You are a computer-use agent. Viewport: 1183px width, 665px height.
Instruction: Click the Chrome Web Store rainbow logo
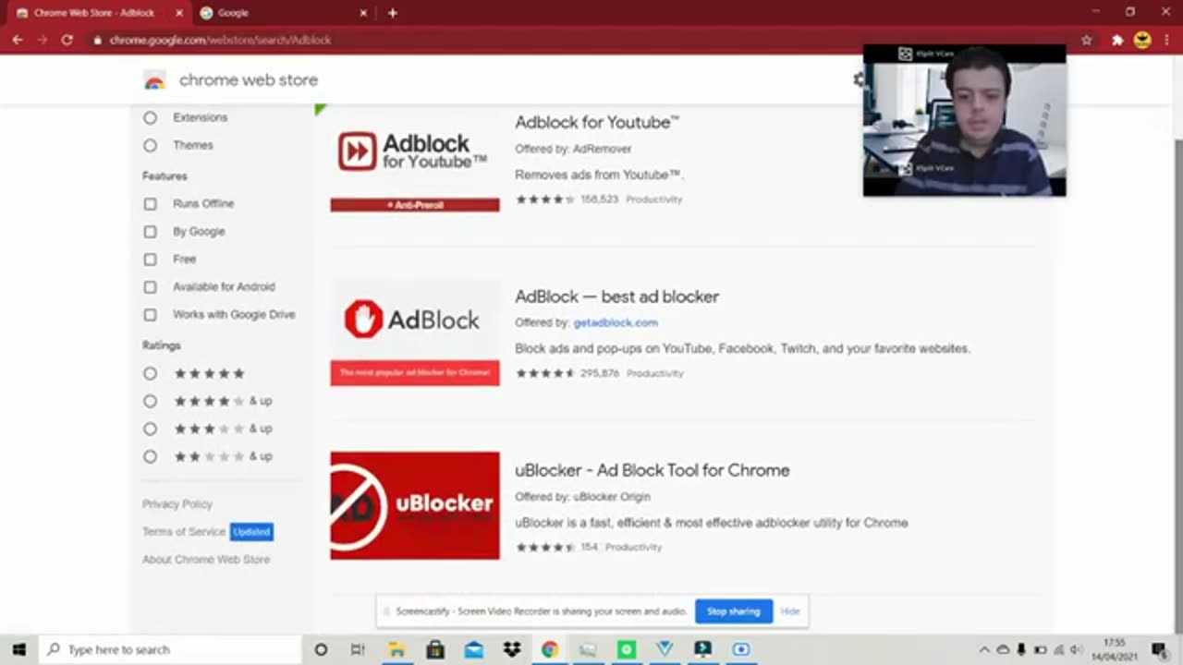[154, 80]
